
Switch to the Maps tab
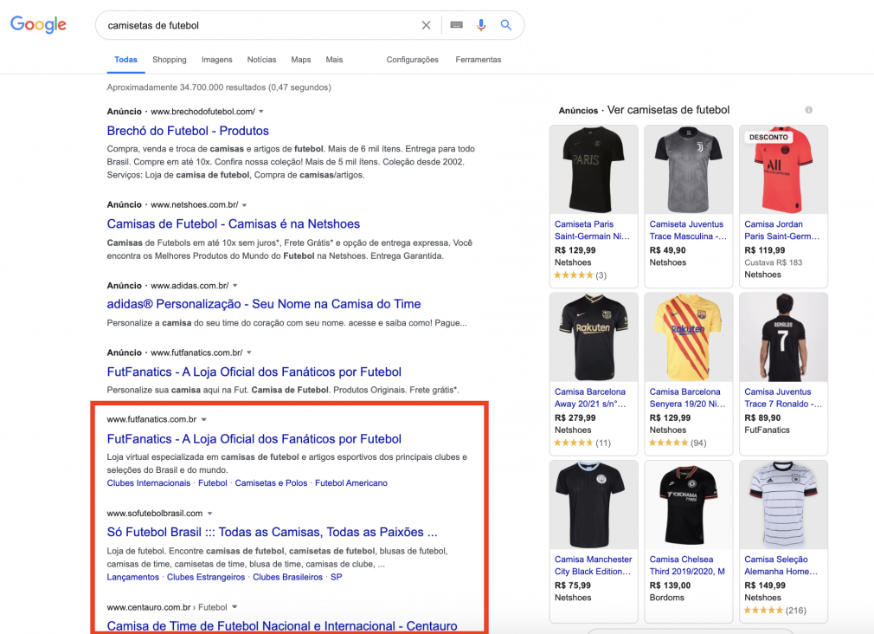[301, 60]
